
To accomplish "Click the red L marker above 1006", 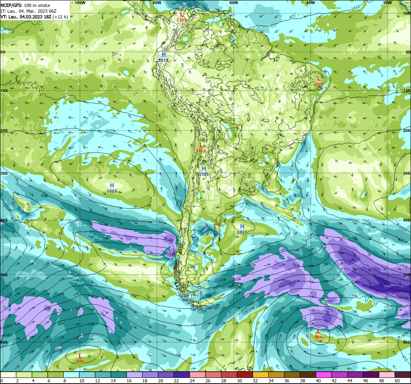I will [x=319, y=79].
